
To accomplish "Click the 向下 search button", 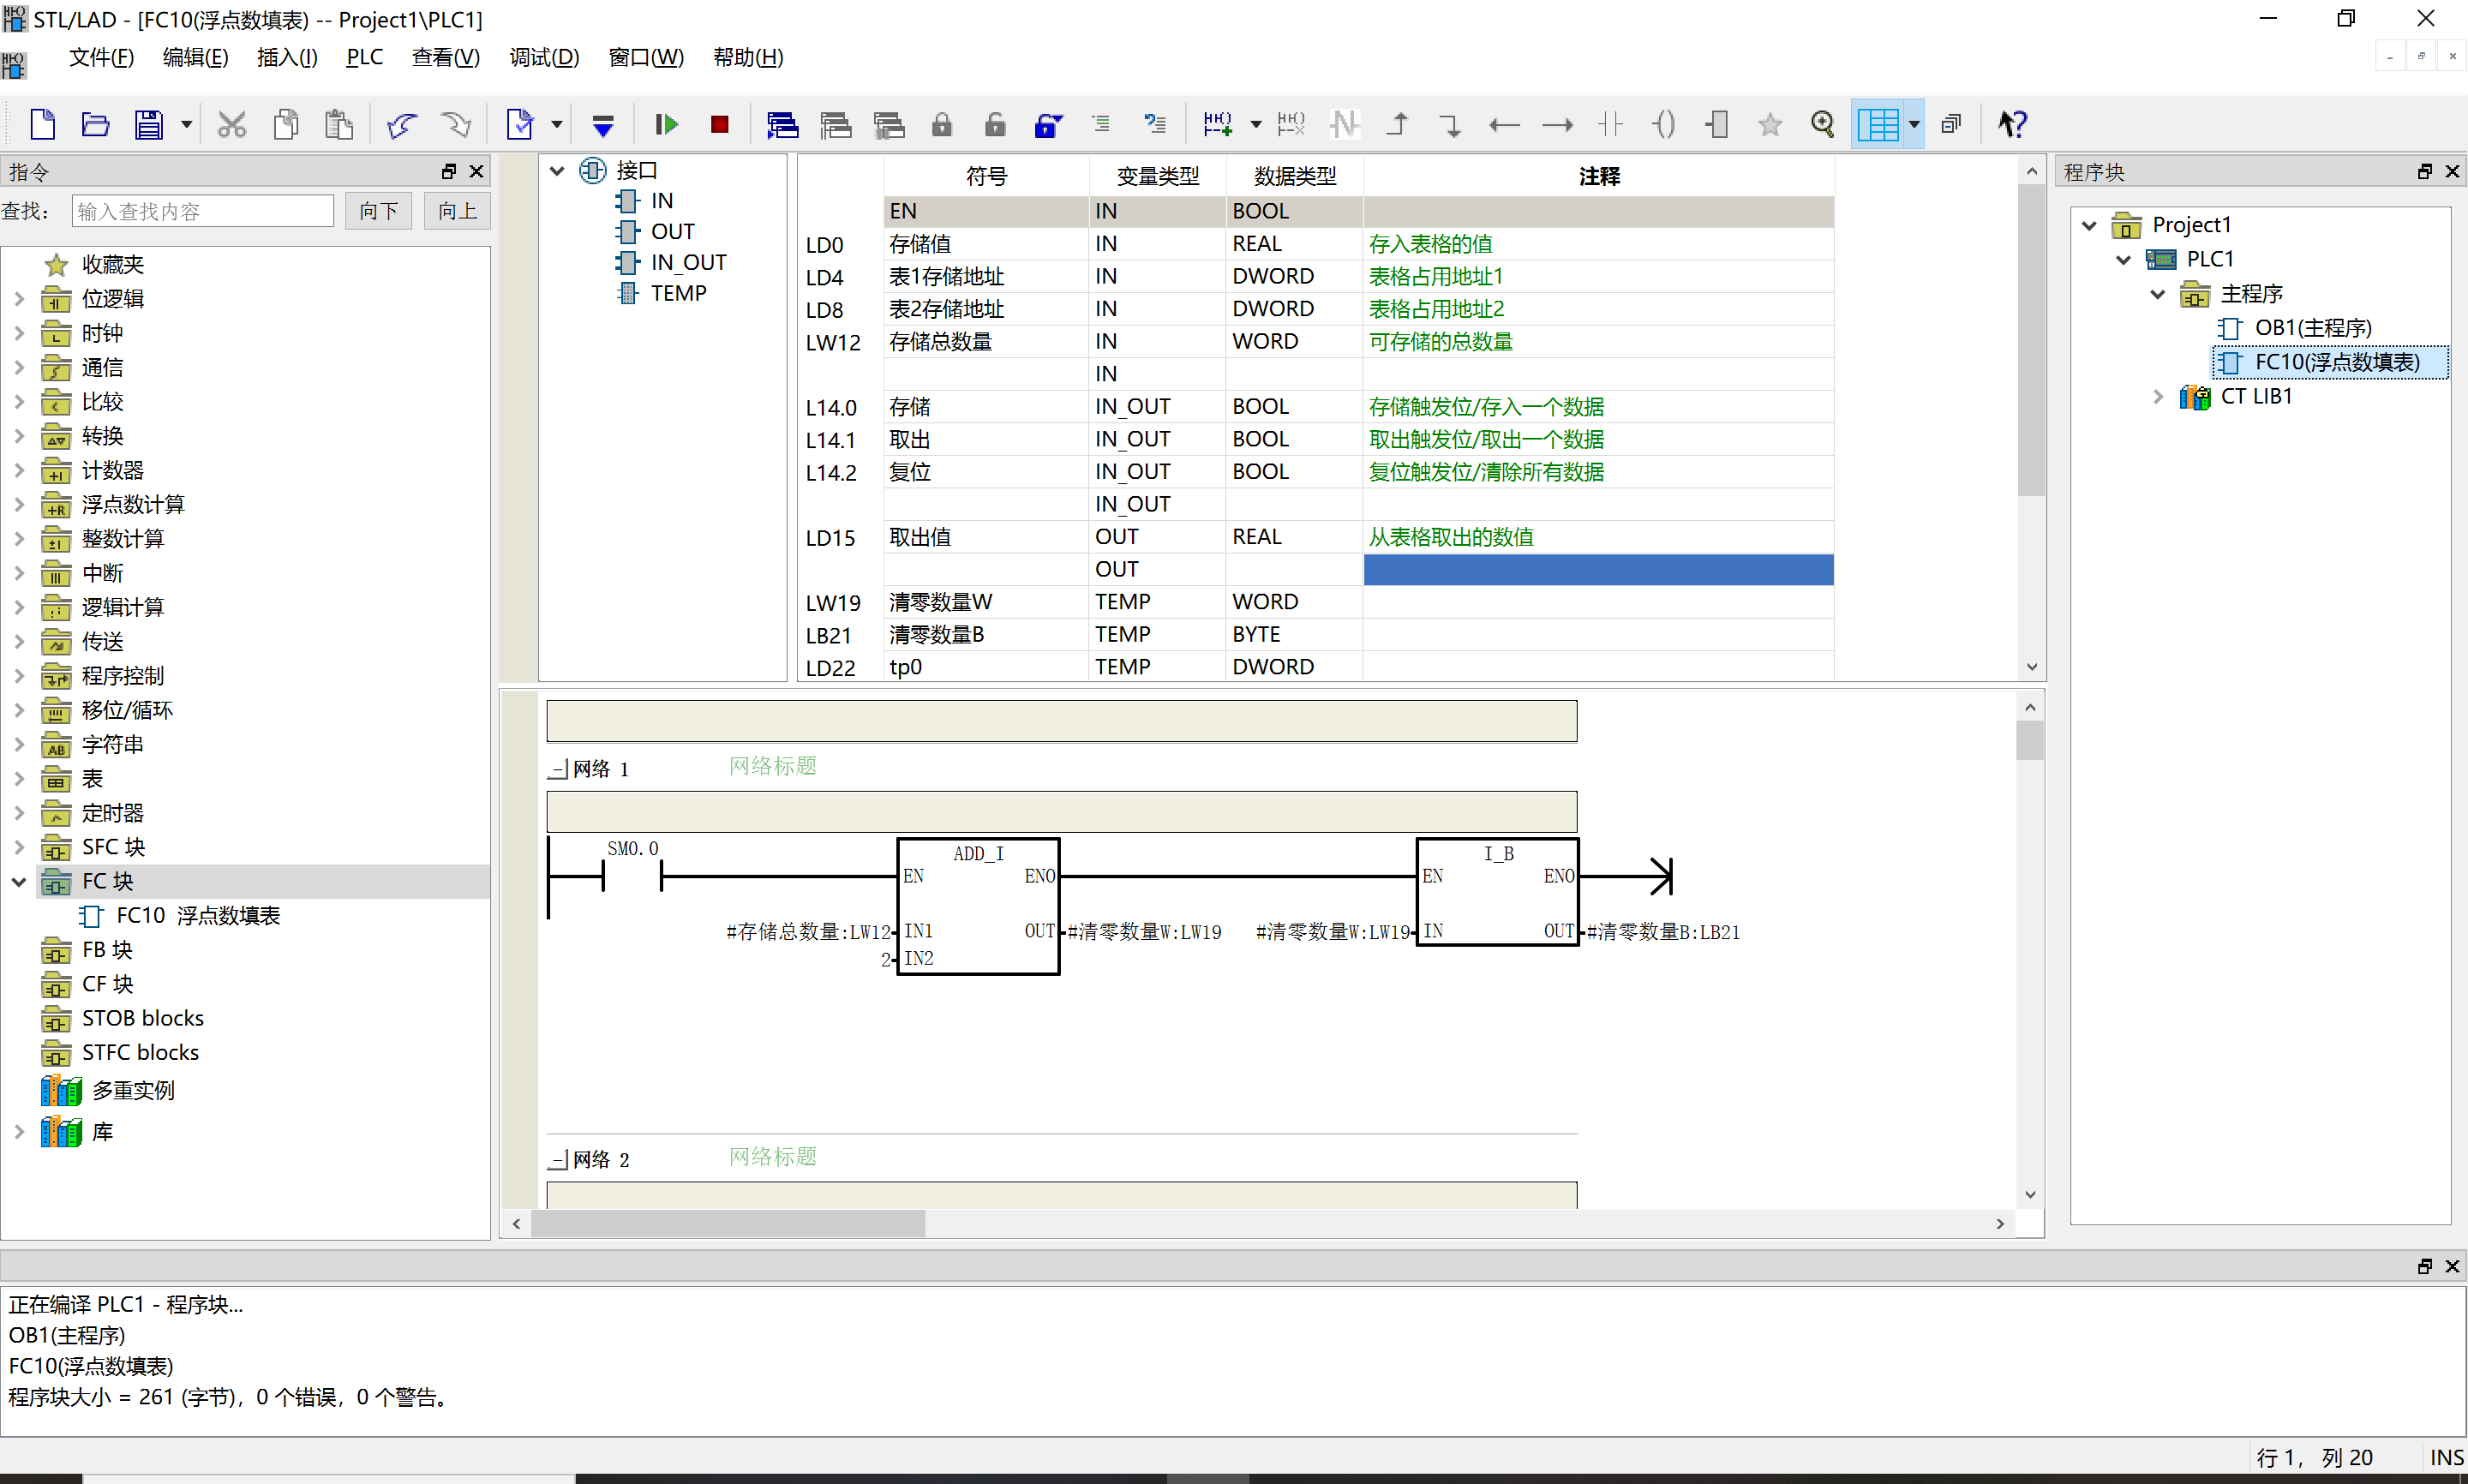I will coord(378,211).
